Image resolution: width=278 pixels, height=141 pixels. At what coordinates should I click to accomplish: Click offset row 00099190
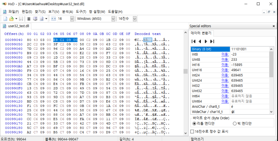pos(14,132)
